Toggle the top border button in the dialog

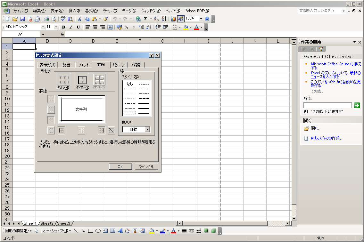click(51, 99)
